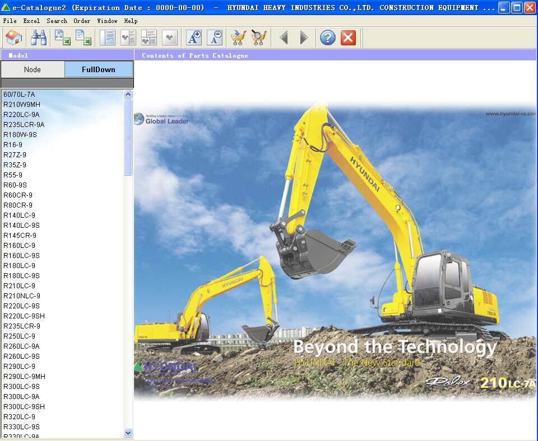Export image to Excel icon
The height and width of the screenshot is (441, 538).
[62, 37]
